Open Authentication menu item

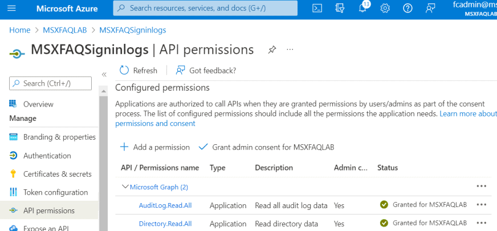point(47,156)
